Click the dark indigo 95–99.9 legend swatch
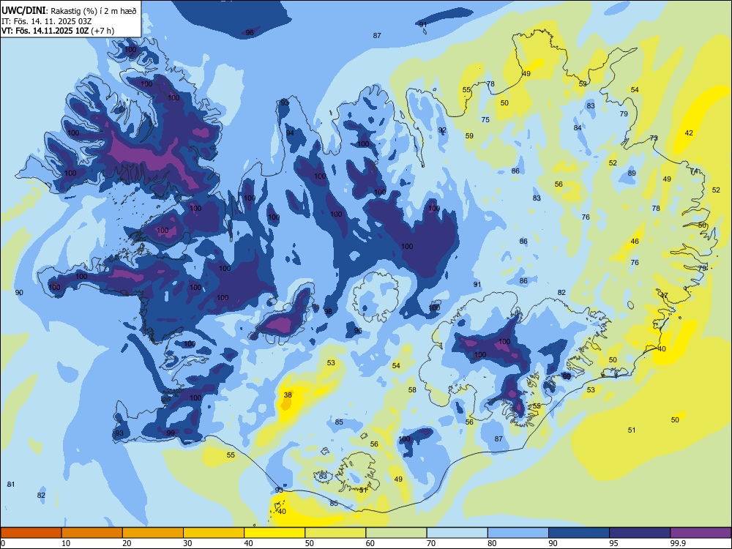This screenshot has width=732, height=549. coord(640,533)
